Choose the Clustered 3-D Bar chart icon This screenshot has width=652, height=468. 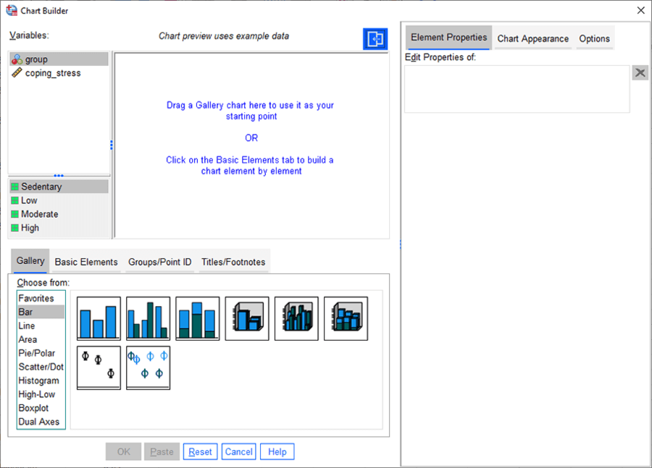(x=296, y=318)
